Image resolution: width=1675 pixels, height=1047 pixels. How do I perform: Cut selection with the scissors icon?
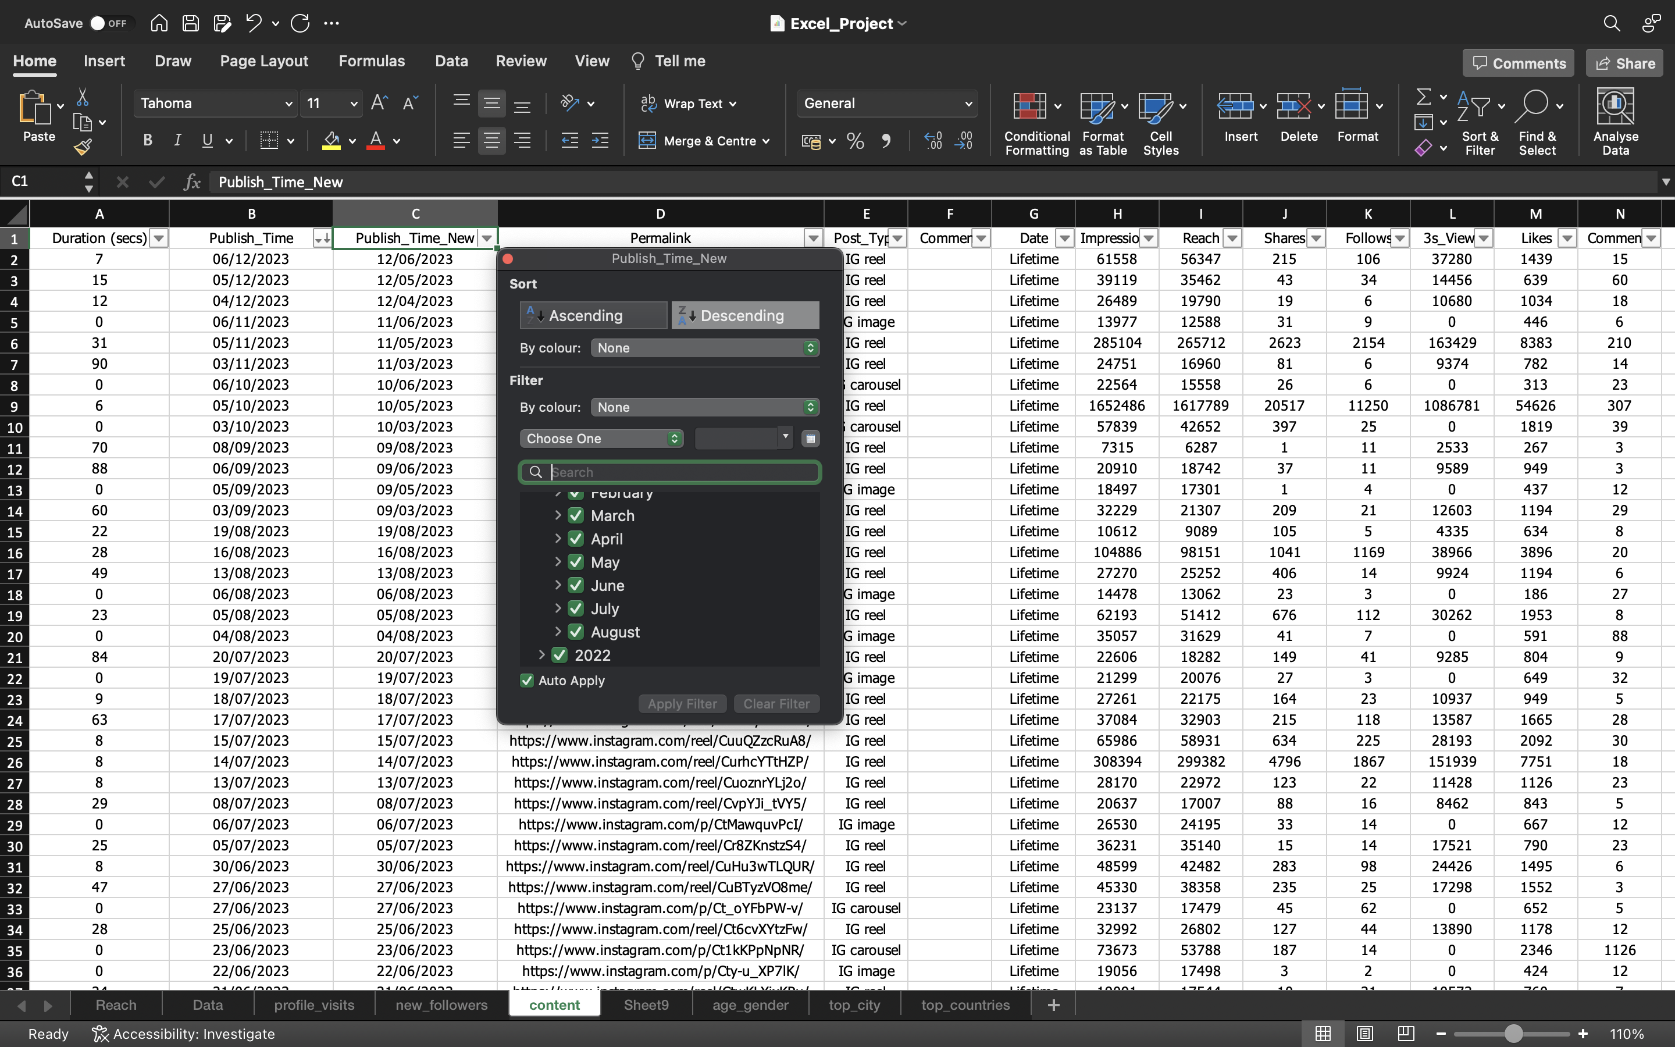tap(83, 98)
